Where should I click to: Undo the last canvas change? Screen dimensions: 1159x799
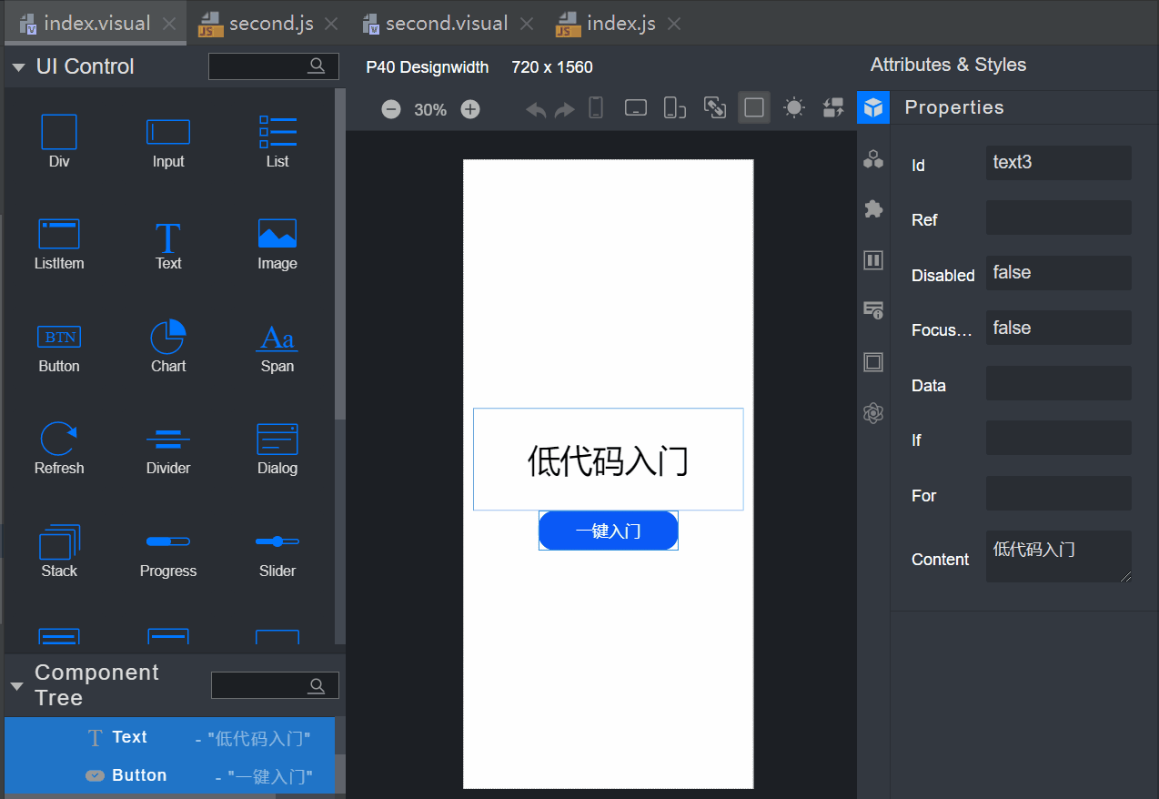(536, 109)
